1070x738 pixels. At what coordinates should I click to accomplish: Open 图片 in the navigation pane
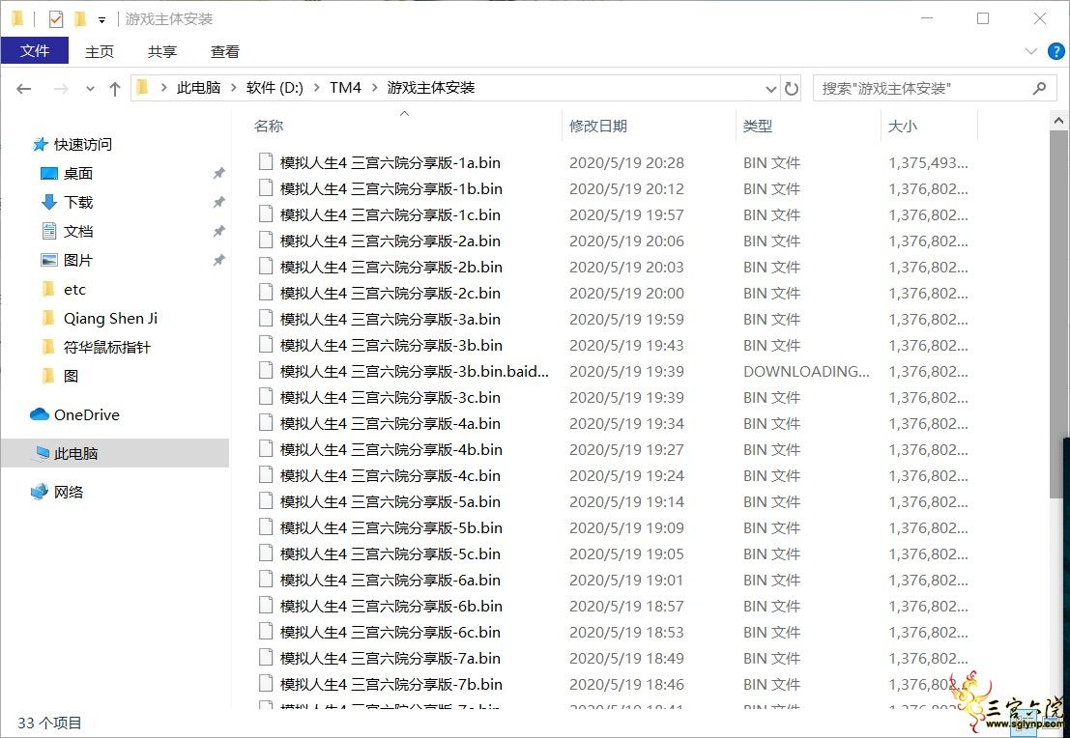point(77,260)
